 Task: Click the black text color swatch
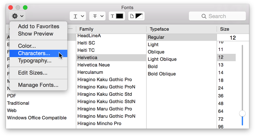[x=119, y=16]
